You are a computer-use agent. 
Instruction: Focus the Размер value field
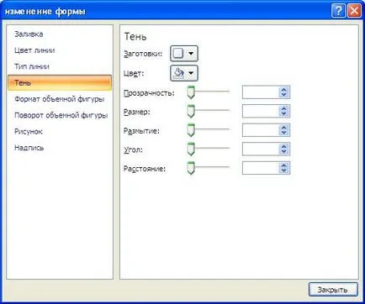pyautogui.click(x=261, y=111)
